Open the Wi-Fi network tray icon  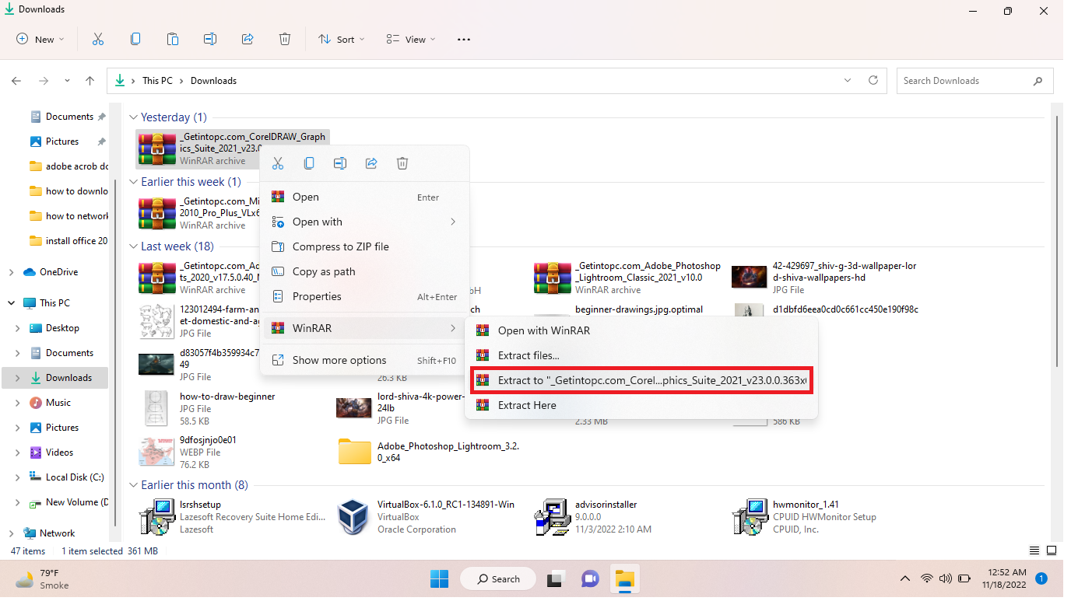(926, 578)
